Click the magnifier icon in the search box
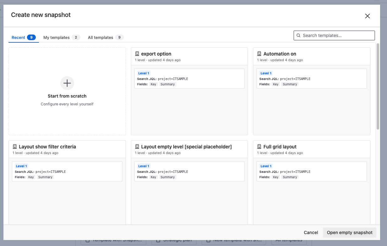The width and height of the screenshot is (387, 246). 298,35
